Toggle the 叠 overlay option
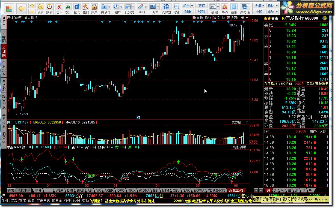 click(x=223, y=18)
